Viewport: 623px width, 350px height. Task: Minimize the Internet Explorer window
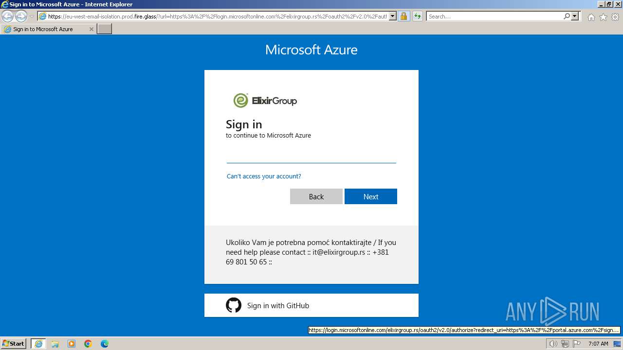[x=601, y=4]
